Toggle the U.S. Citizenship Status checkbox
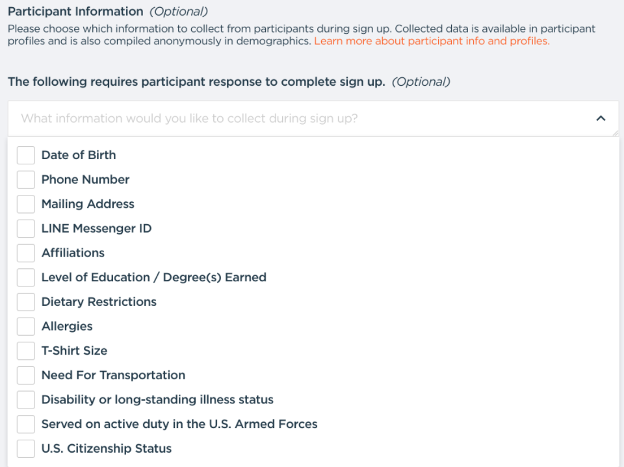Image resolution: width=624 pixels, height=467 pixels. (x=26, y=449)
